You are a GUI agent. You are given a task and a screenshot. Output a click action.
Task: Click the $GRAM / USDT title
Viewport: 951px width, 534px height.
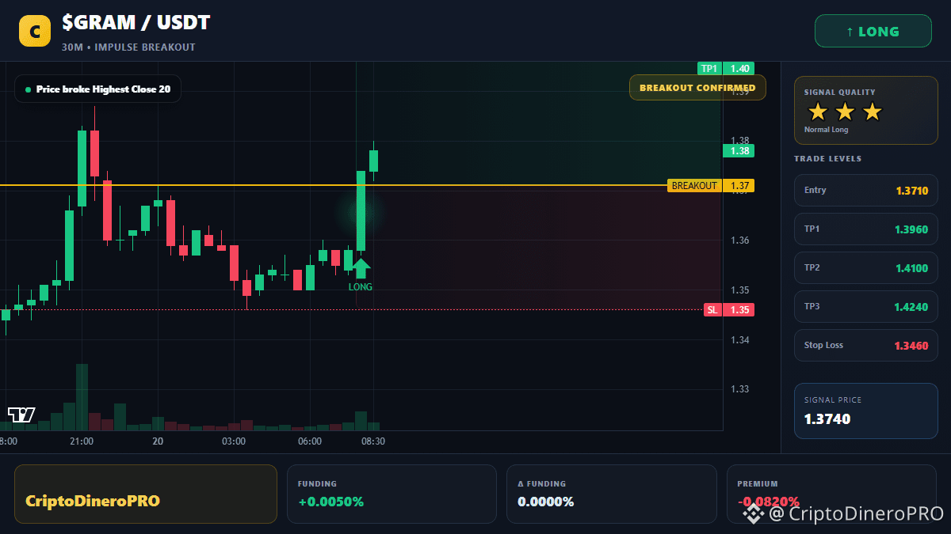coord(136,23)
